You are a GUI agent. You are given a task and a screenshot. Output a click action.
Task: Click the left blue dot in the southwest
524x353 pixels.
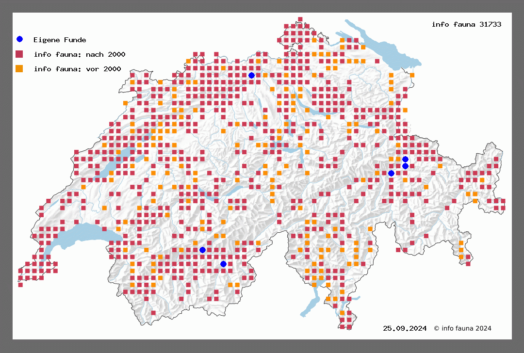tap(202, 250)
